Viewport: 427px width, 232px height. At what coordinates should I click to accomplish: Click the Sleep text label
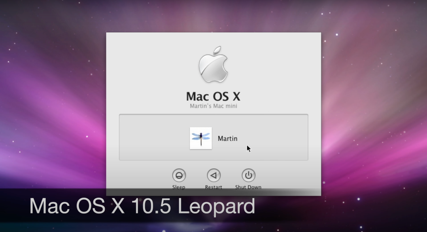coord(179,187)
